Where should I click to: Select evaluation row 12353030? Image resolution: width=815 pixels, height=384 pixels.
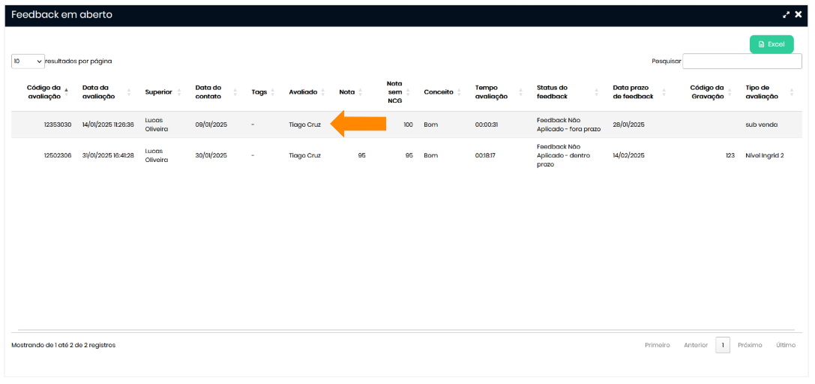(58, 124)
